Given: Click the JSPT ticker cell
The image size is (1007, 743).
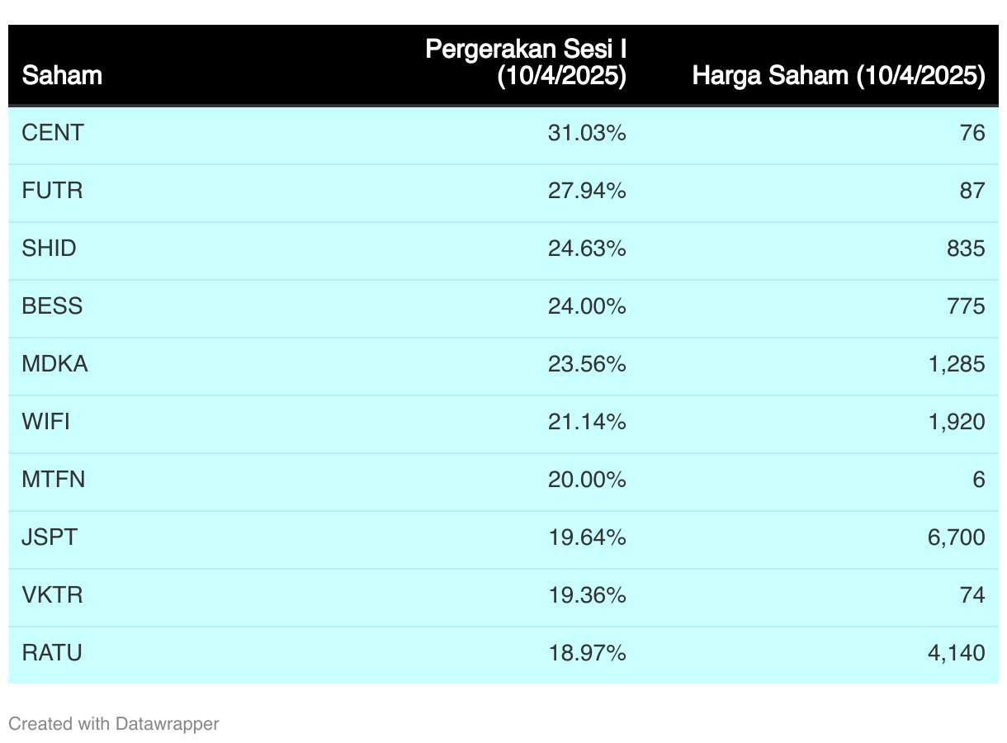Looking at the screenshot, I should 50,537.
